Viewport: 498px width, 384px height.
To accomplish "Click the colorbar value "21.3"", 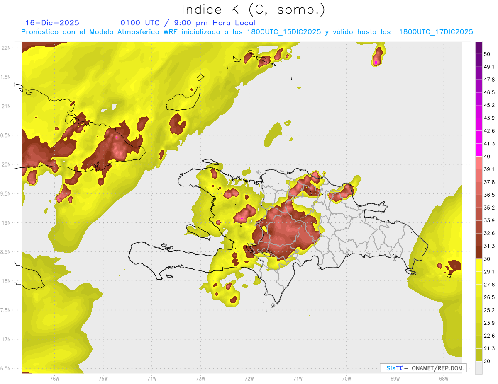I will [489, 348].
